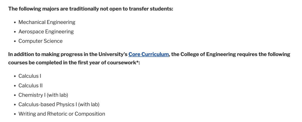The width and height of the screenshot is (302, 122).
Task: Click the bullet before Writing and Rhetoric
Action: [15, 114]
